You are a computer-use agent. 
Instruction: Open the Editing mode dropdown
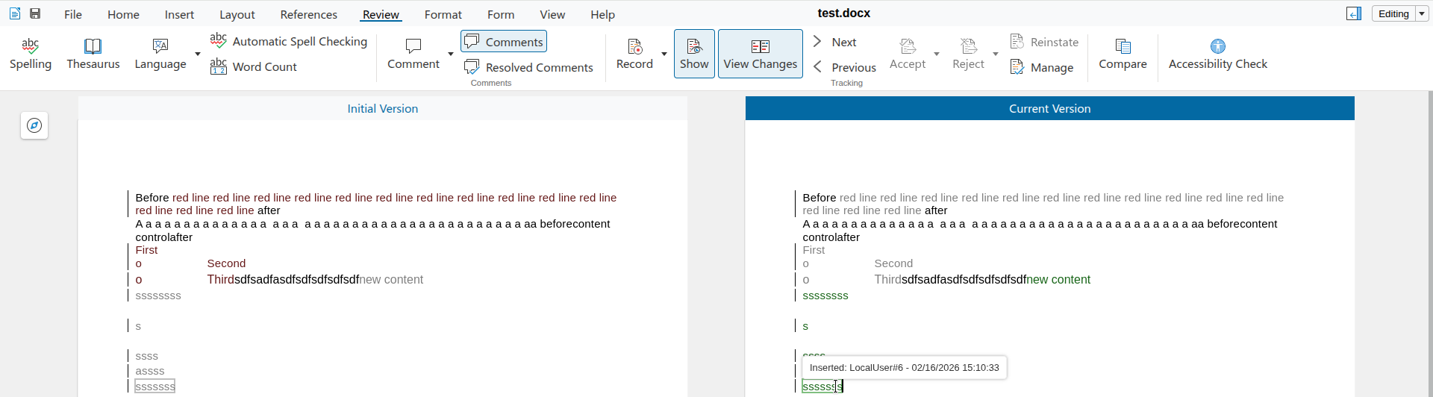pos(1422,13)
